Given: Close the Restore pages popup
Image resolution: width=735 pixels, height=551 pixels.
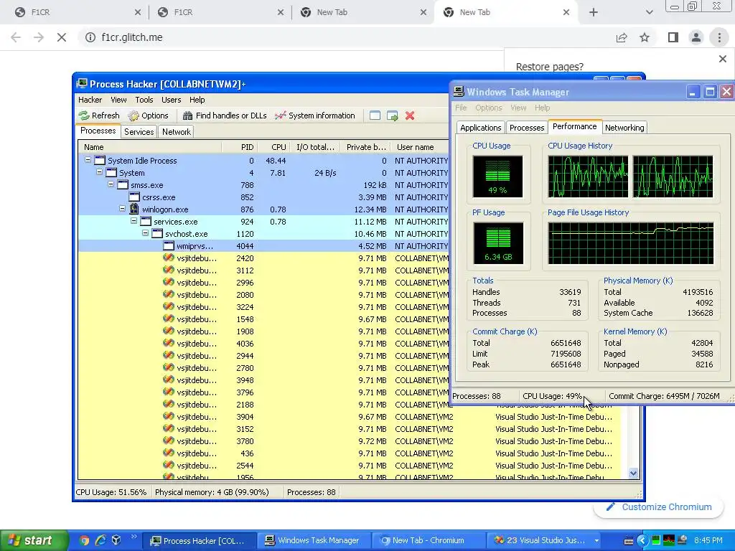Looking at the screenshot, I should [722, 59].
